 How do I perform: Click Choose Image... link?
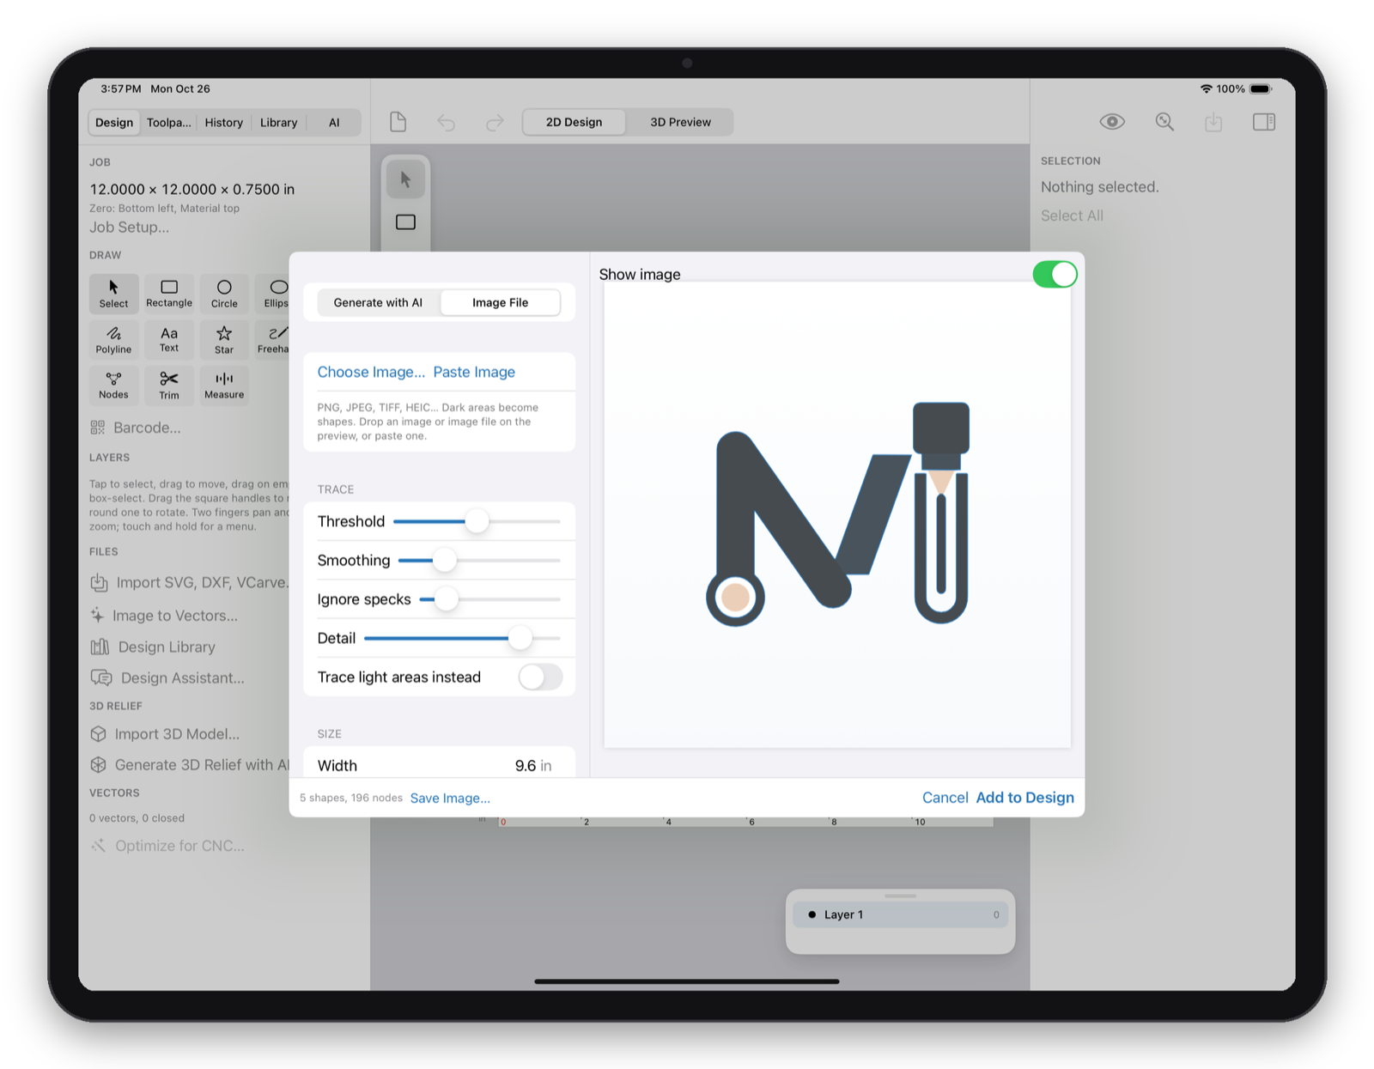(x=371, y=372)
